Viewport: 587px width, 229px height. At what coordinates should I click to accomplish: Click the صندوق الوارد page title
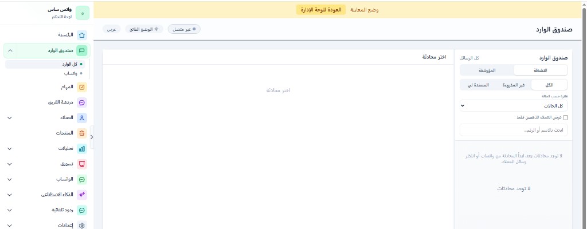(553, 29)
